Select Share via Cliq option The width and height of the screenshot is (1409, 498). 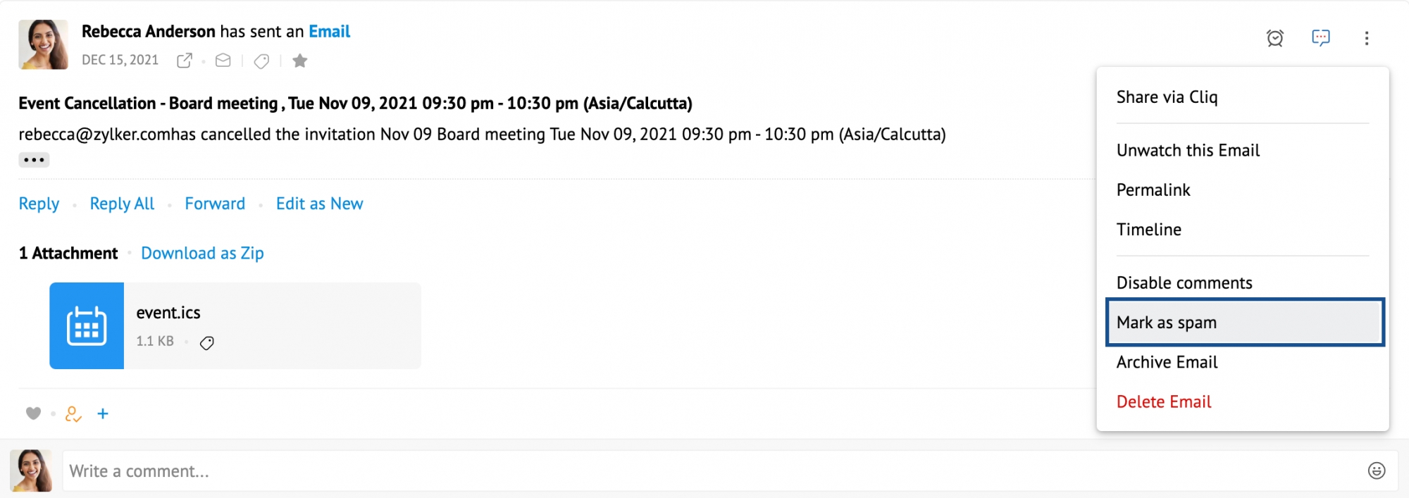coord(1167,97)
